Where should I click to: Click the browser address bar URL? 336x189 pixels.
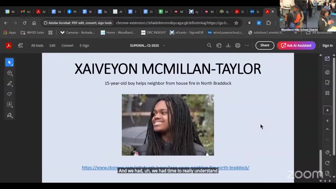pyautogui.click(x=172, y=23)
